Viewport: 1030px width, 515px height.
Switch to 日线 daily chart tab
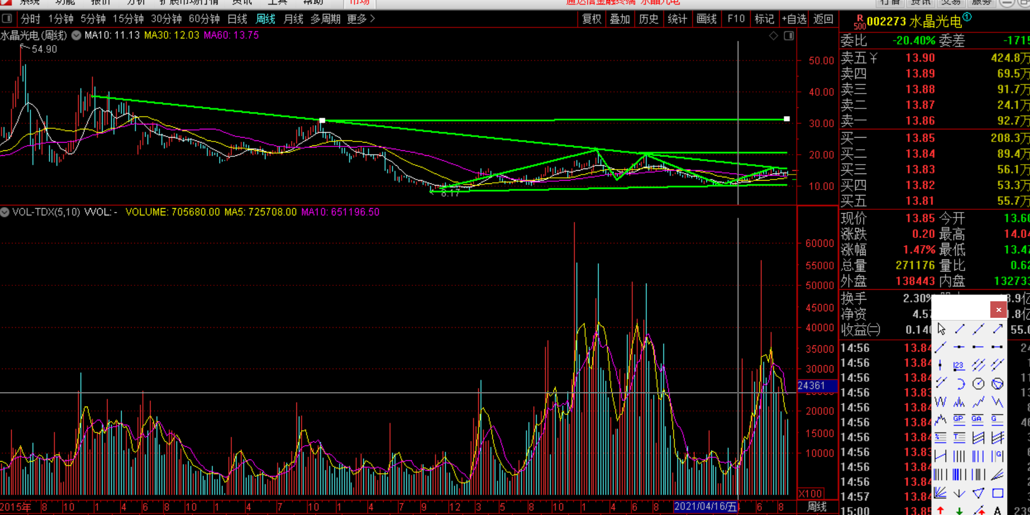pos(238,19)
